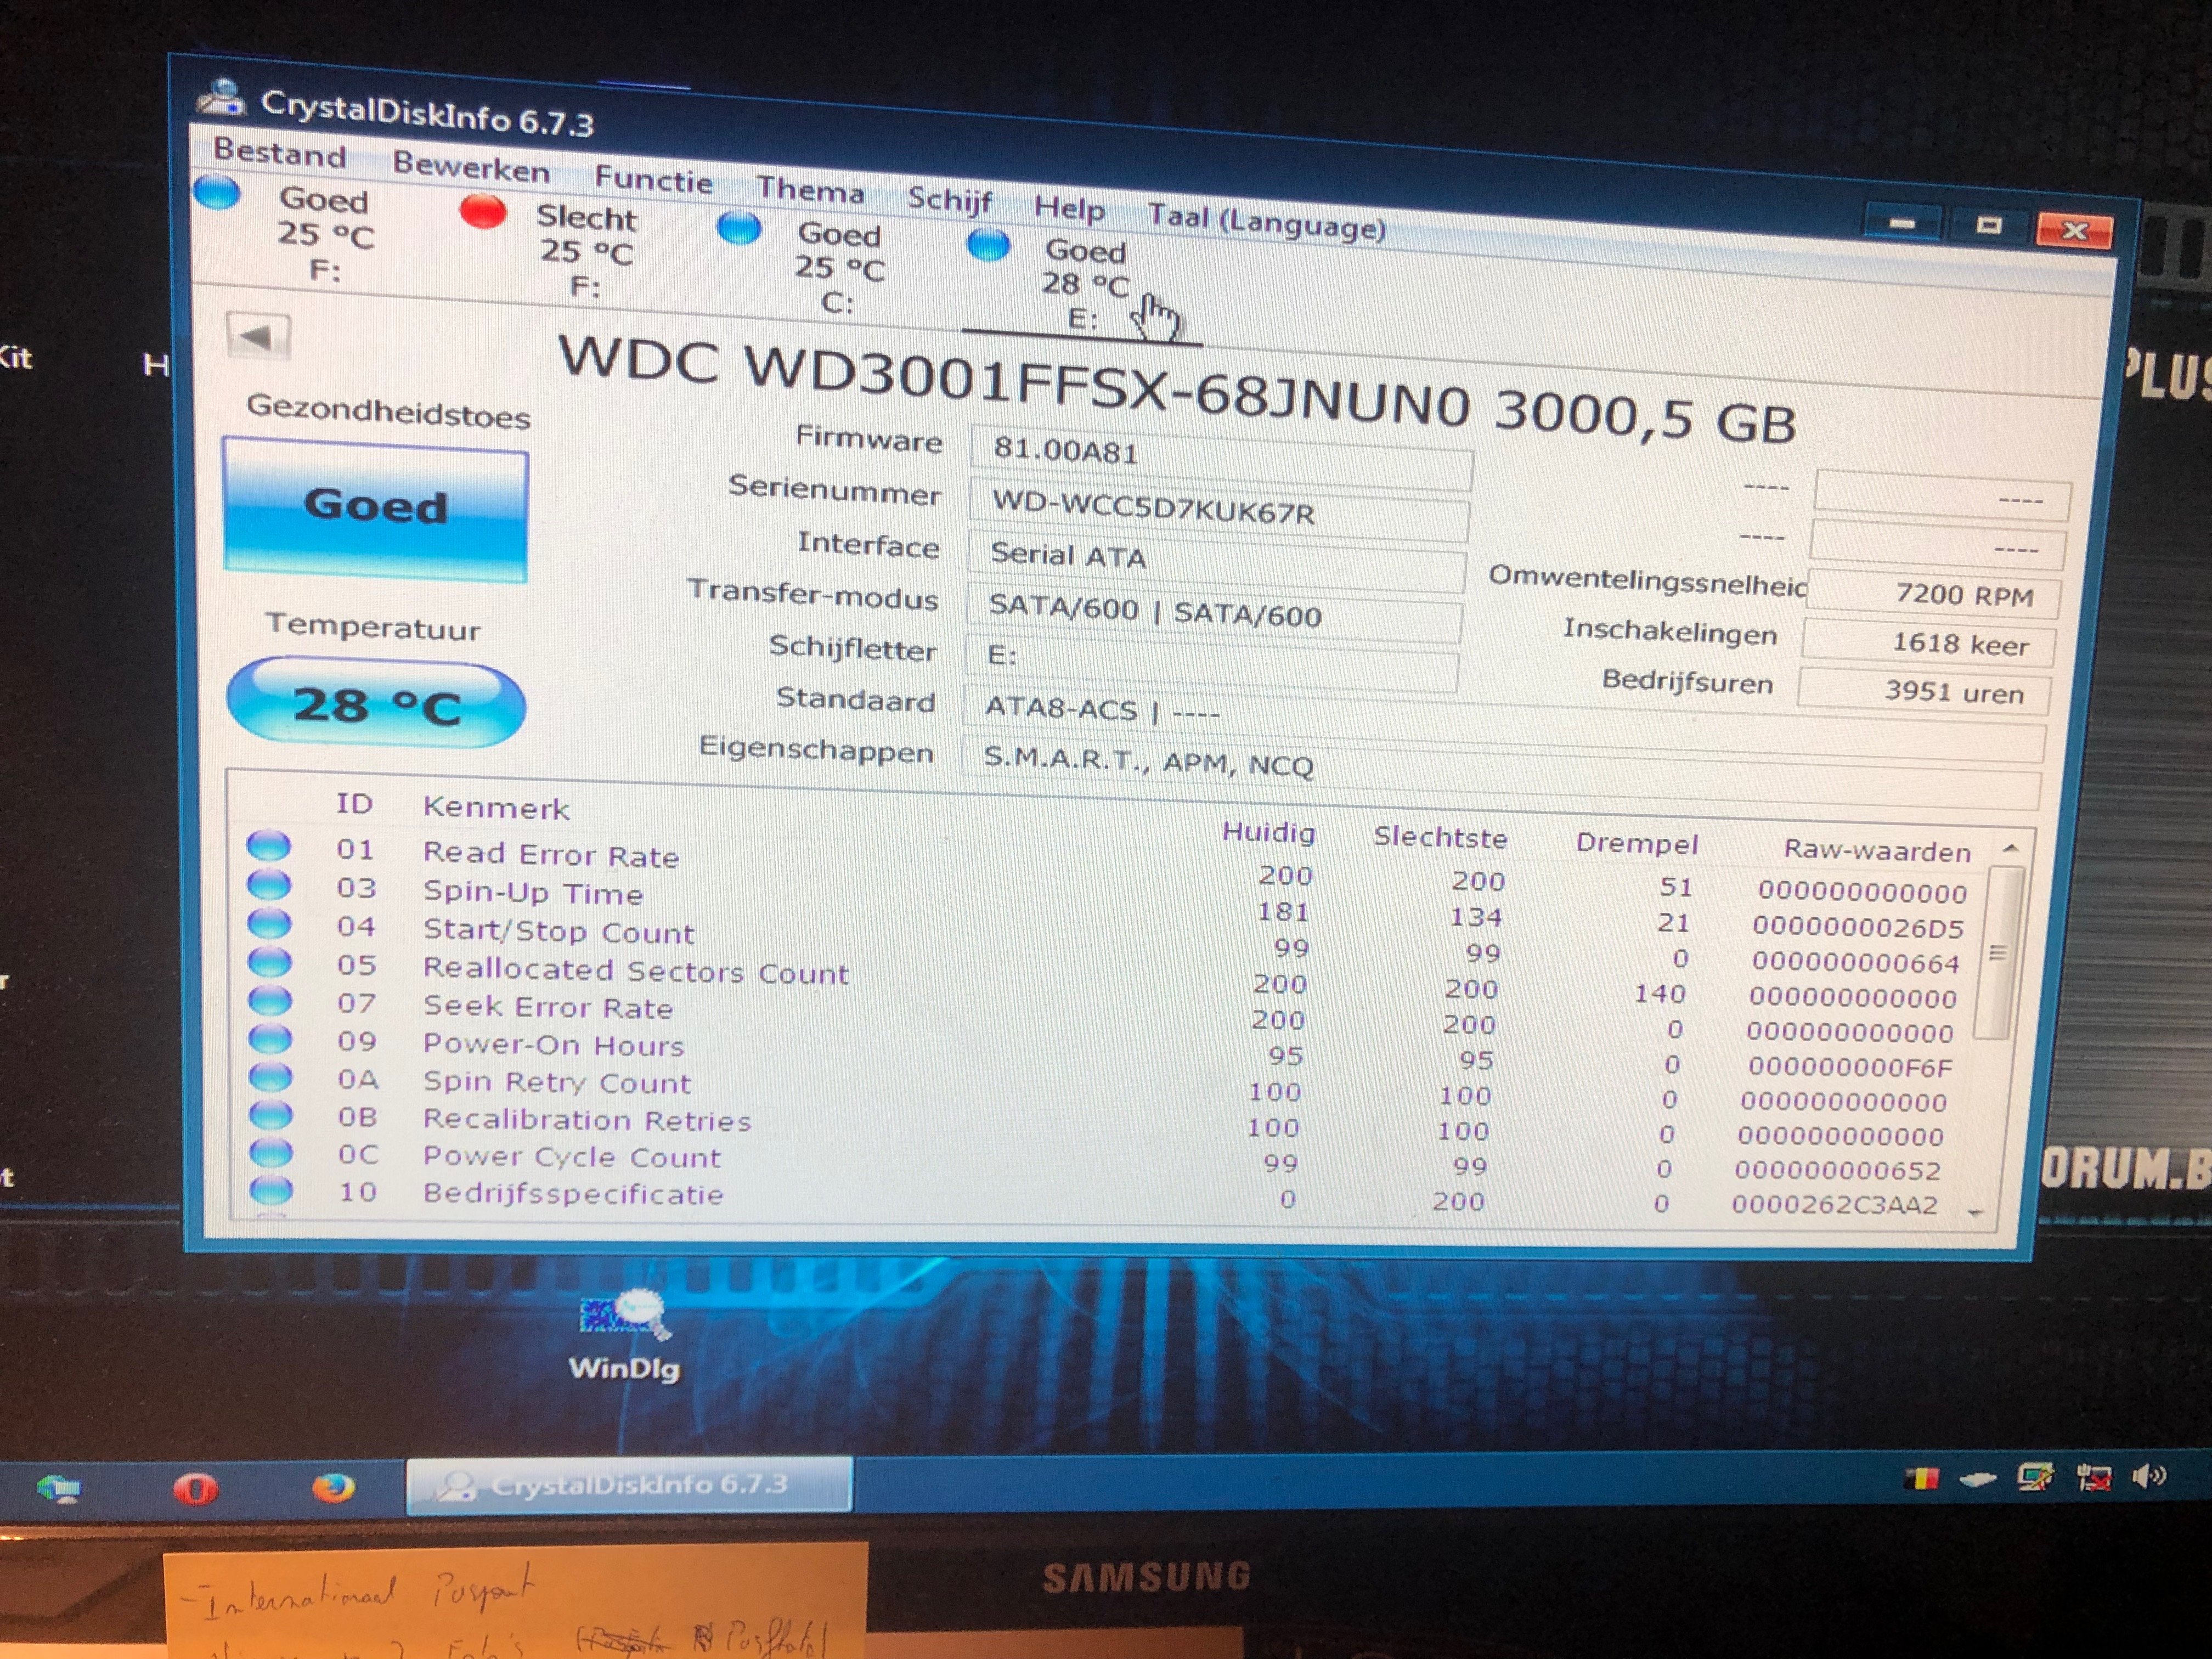This screenshot has height=1659, width=2212.
Task: Click status dot for Spin Retry Count
Action: click(x=270, y=1077)
